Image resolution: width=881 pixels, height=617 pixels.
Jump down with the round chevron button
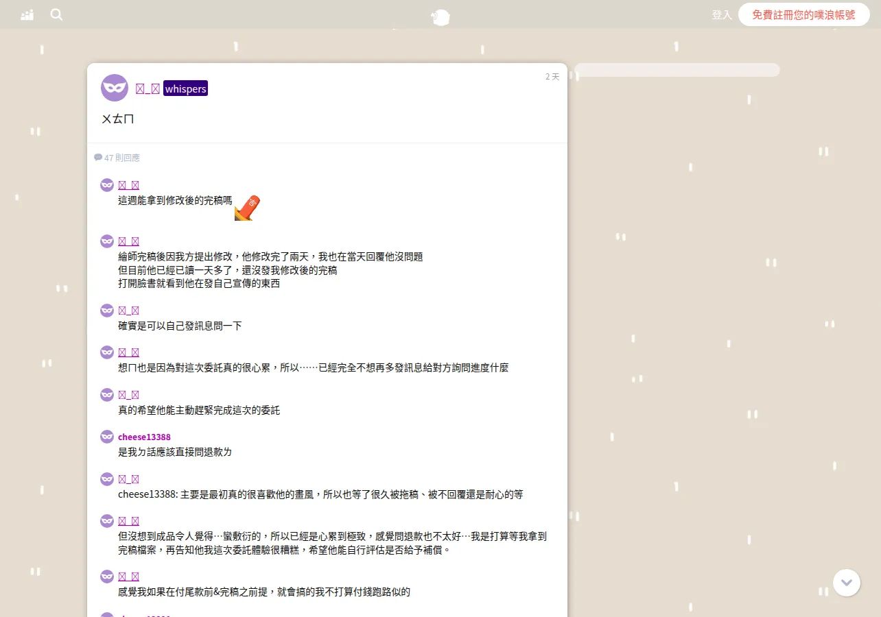(847, 583)
